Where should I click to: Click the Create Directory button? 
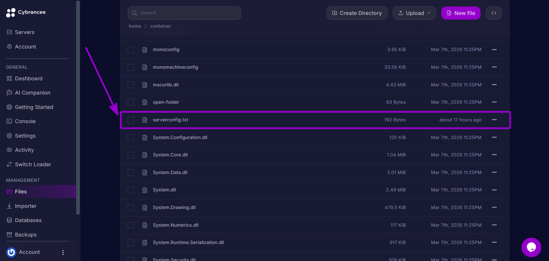[357, 13]
